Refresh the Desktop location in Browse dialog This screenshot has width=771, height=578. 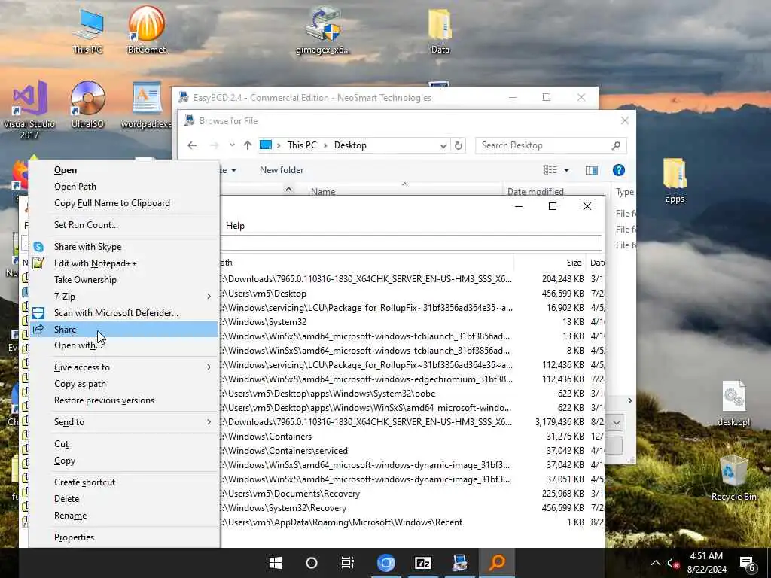pos(459,145)
